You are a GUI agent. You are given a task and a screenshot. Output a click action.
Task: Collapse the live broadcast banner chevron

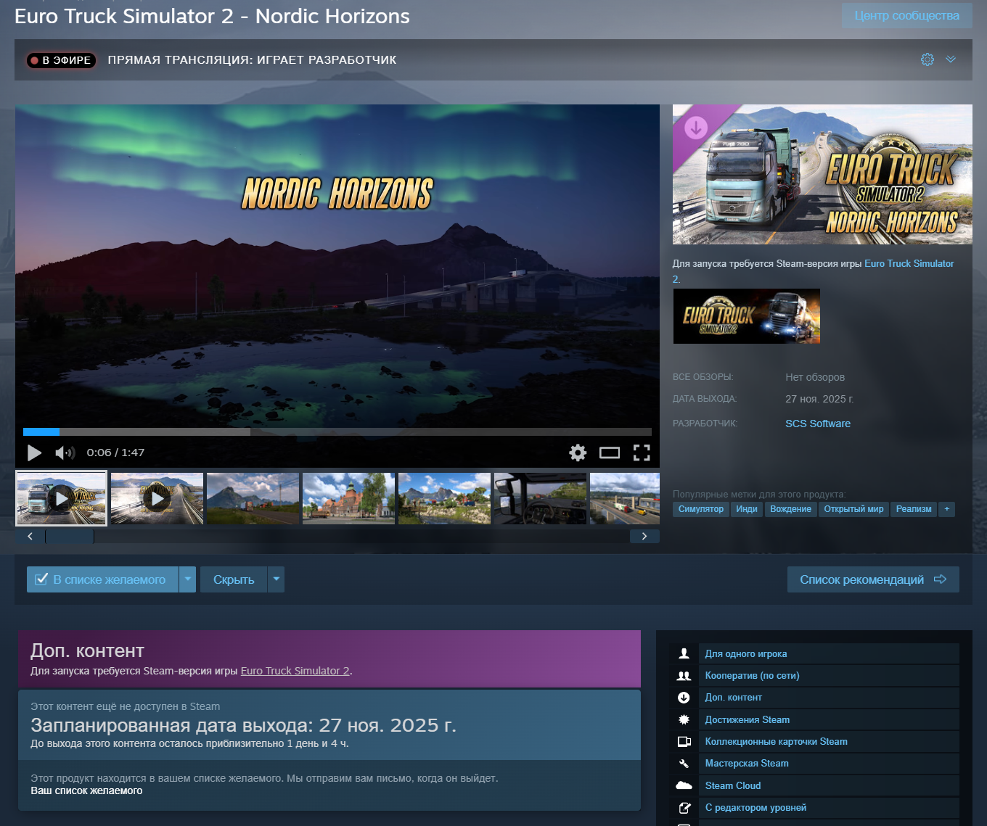[x=951, y=59]
